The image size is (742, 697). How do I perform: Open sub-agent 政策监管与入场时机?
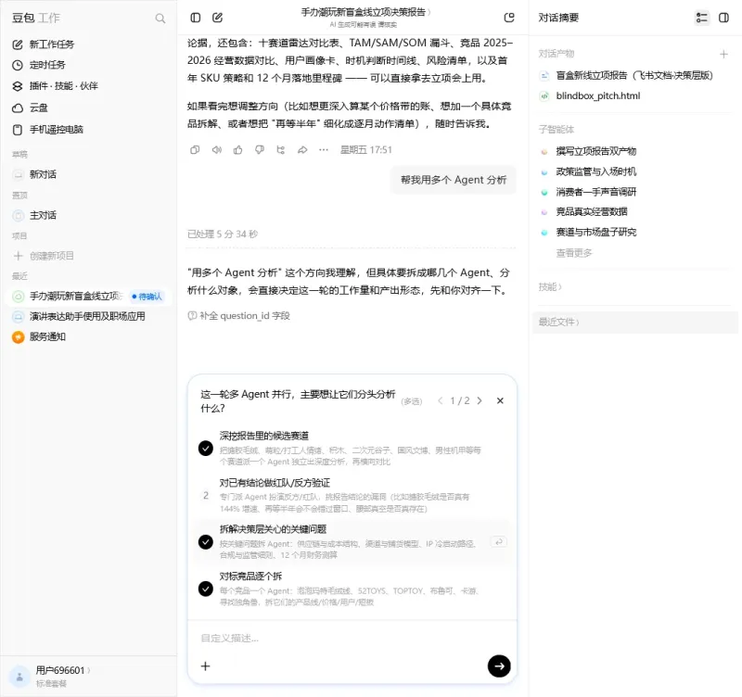[x=595, y=171]
